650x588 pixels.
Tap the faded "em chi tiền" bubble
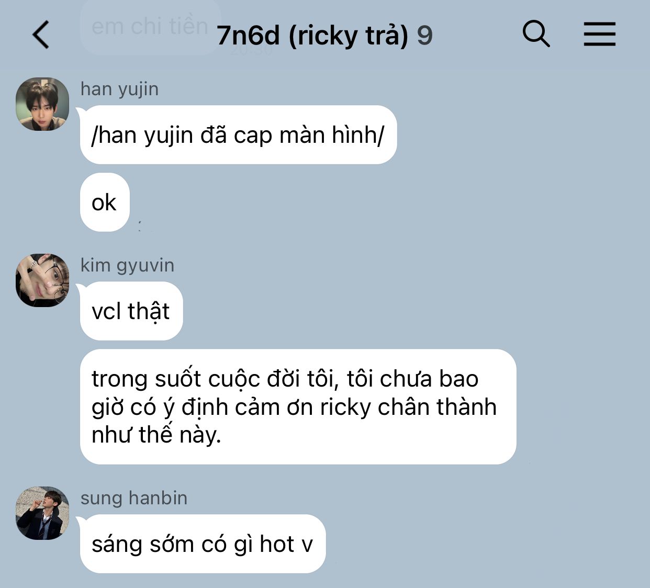(x=150, y=26)
